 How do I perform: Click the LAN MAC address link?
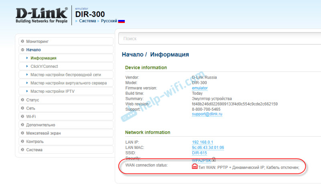pyautogui.click(x=208, y=148)
